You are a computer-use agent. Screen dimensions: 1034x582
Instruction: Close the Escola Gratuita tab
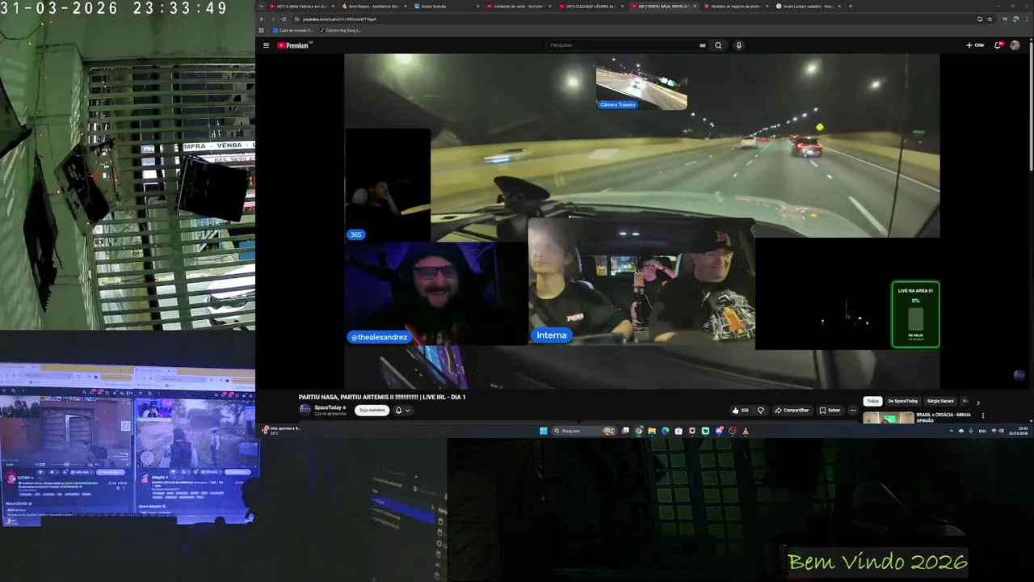[x=477, y=6]
